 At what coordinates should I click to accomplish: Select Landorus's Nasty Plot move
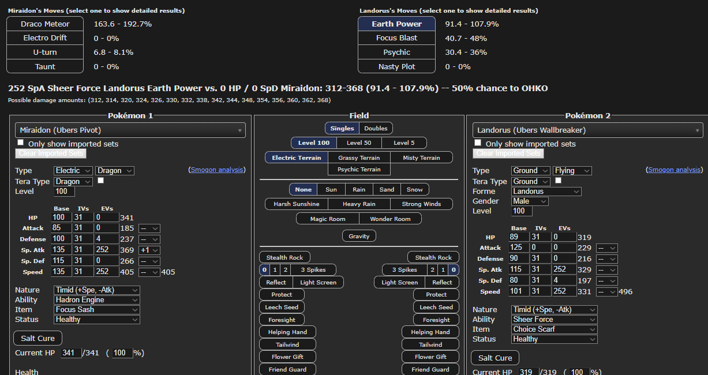pyautogui.click(x=396, y=66)
